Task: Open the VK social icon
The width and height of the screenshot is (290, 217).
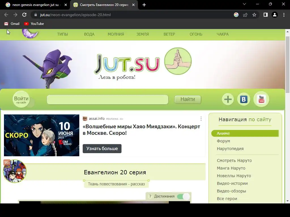Action: 244,99
